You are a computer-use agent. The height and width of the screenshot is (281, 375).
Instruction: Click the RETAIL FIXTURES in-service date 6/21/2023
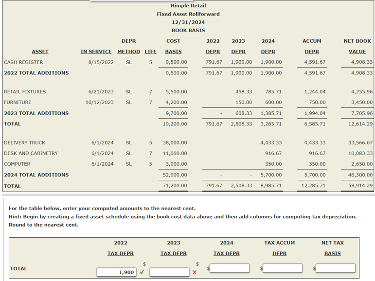[101, 92]
